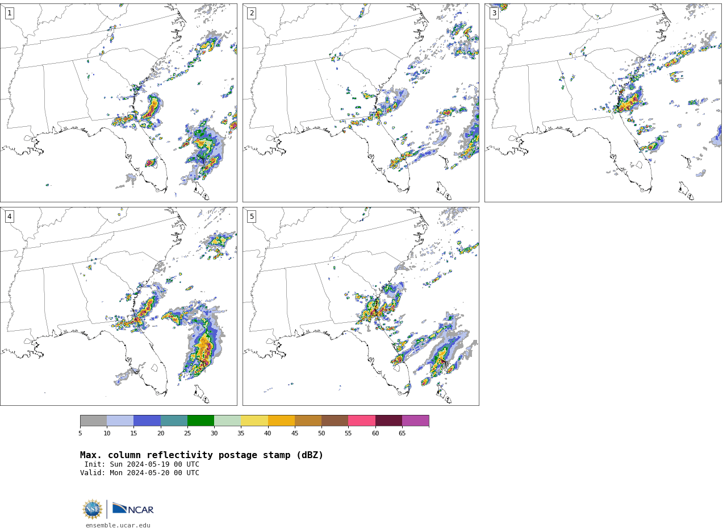The height and width of the screenshot is (532, 727).
Task: Click colorbar tick label 5
Action: pos(80,434)
